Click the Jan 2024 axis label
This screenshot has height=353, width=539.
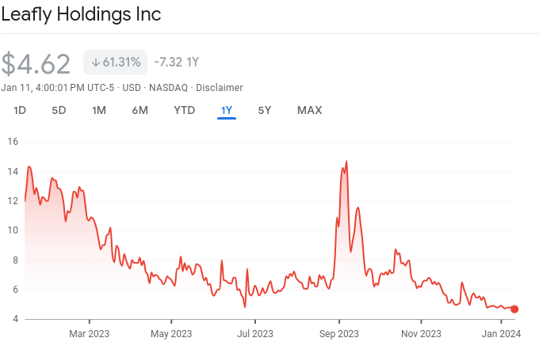(501, 333)
